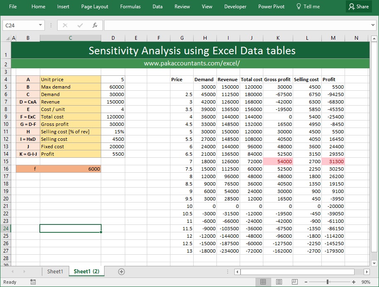Open the Tell me search box
Screen dimensions: 379x287
[308, 7]
